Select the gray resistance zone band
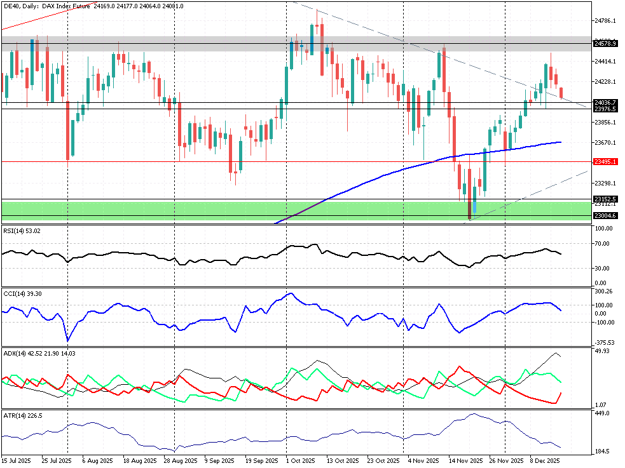The image size is (625, 468). point(191,44)
